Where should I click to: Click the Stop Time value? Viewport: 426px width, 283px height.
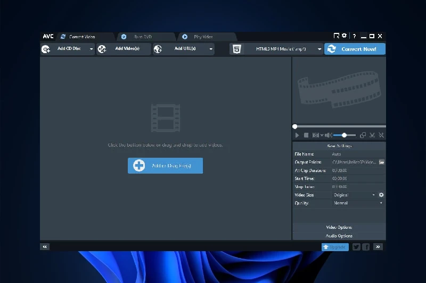339,186
